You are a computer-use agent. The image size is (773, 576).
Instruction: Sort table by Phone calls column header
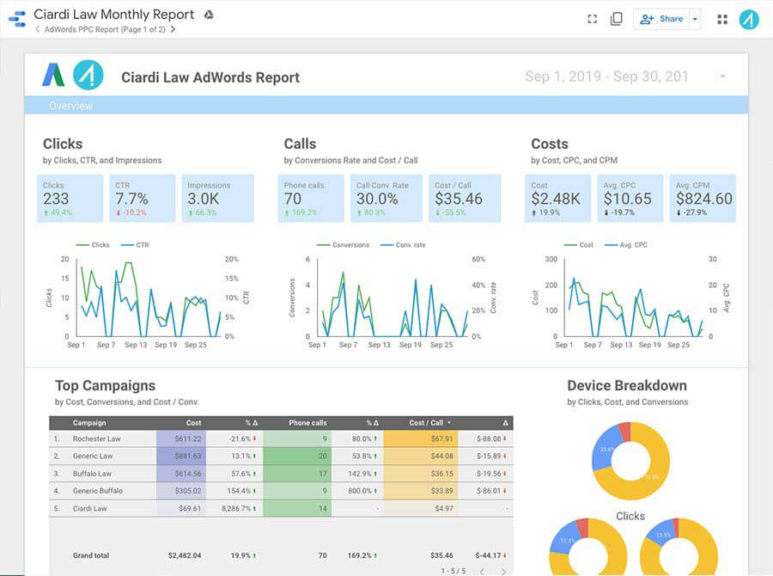307,422
